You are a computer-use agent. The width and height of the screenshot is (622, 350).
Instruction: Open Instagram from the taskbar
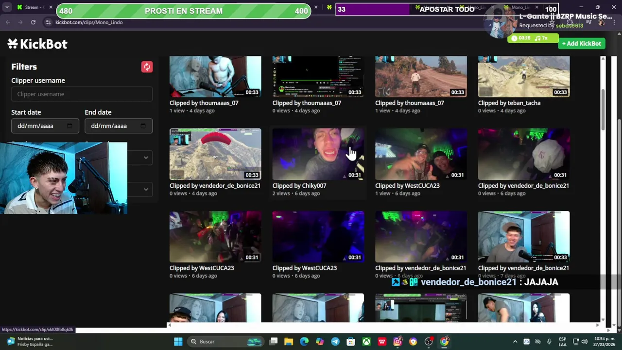pyautogui.click(x=397, y=341)
